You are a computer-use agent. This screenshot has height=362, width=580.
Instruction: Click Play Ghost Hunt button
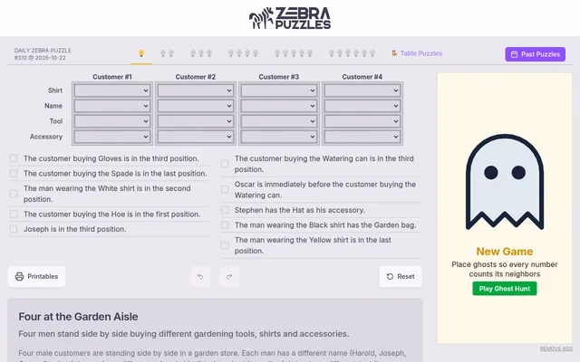coord(505,289)
